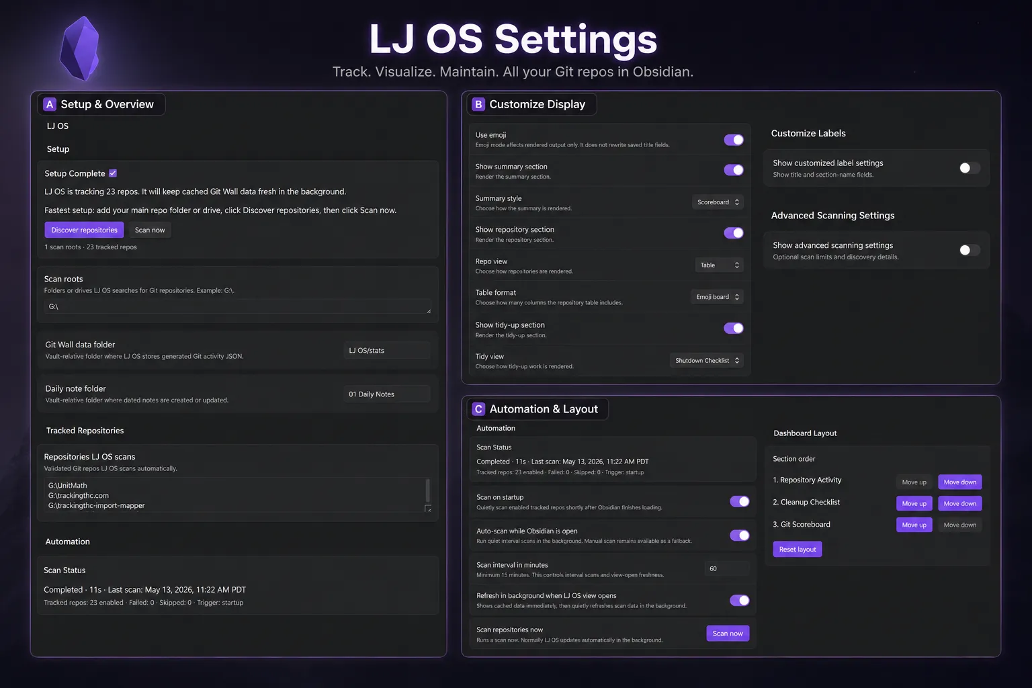Click the C badge beside Automation & Layout
The image size is (1032, 688).
478,409
